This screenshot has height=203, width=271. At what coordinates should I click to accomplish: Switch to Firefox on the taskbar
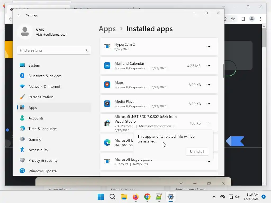135,197
